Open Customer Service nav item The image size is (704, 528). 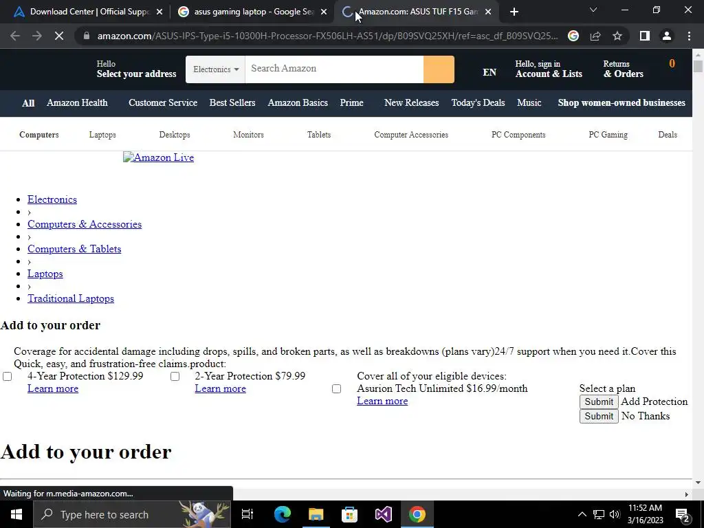point(163,103)
